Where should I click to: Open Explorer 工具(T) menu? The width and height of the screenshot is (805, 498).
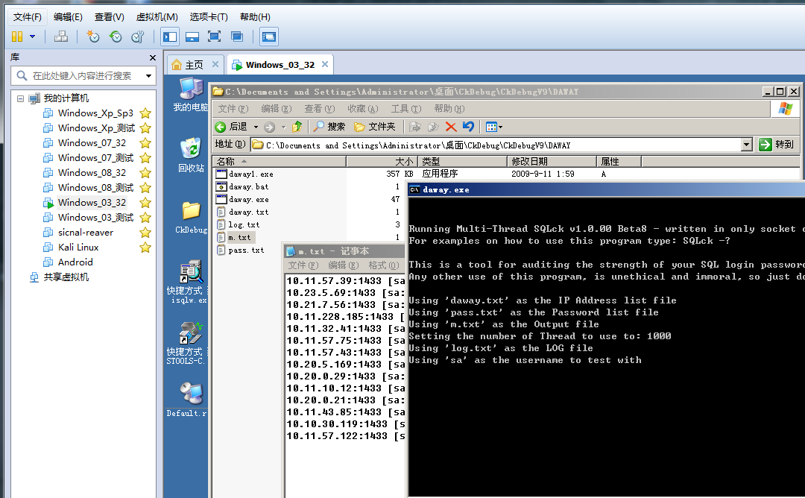click(x=406, y=109)
